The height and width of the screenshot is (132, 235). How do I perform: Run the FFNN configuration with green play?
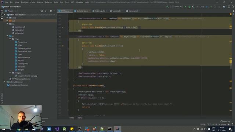185,7
